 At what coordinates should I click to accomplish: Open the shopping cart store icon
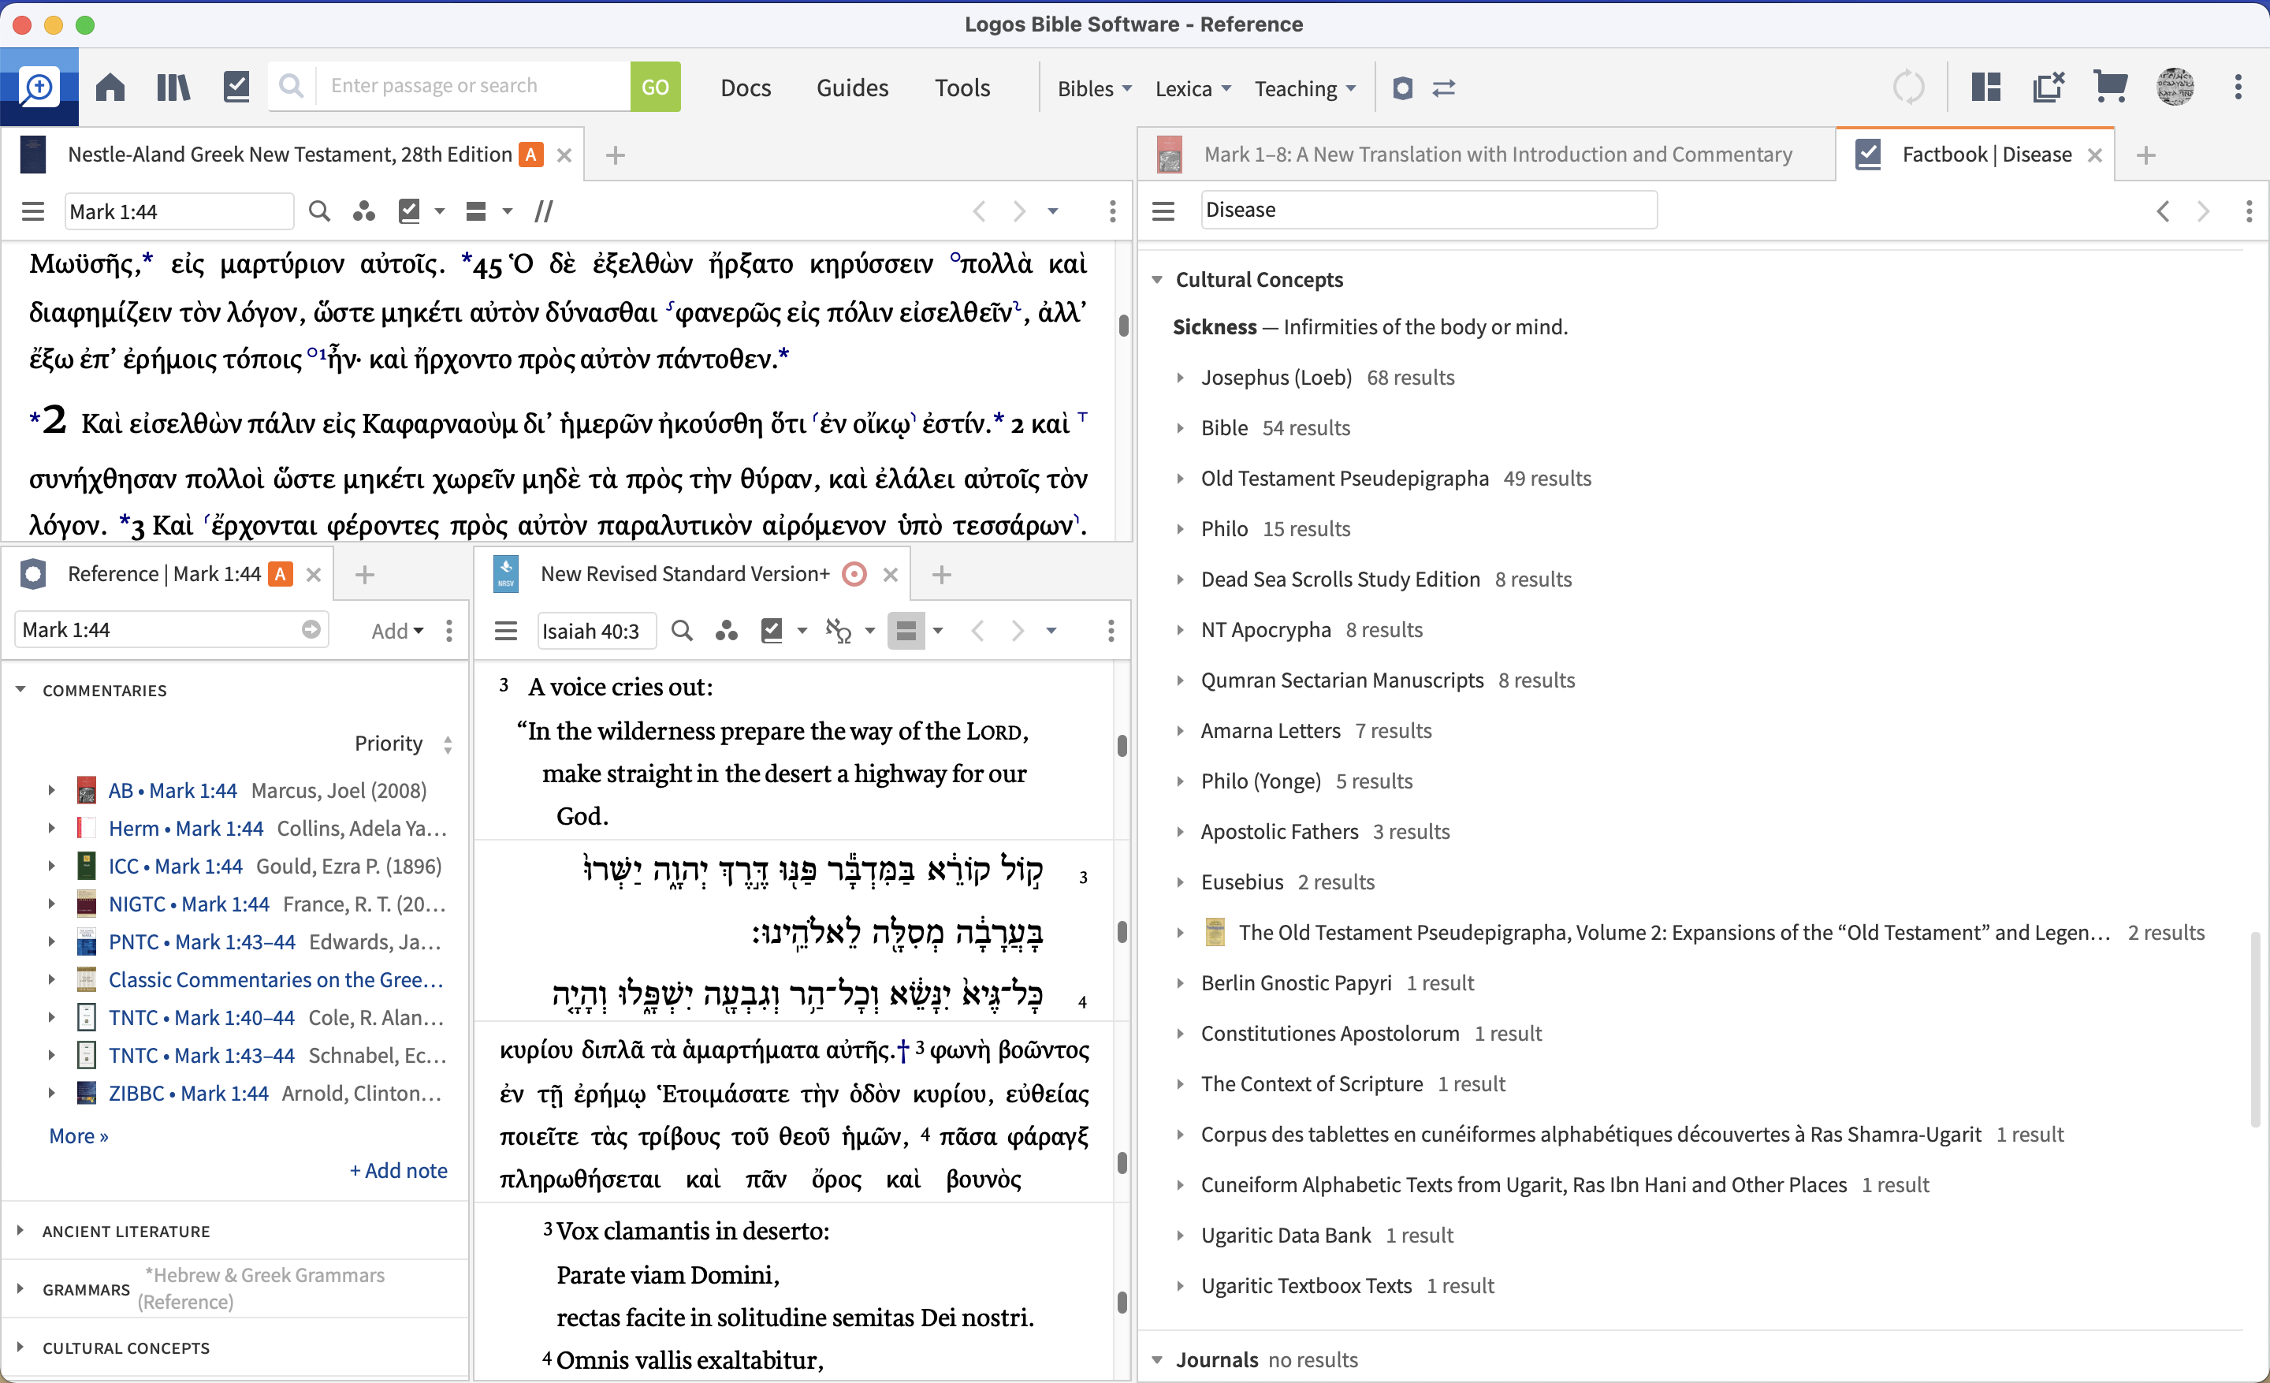[2111, 87]
